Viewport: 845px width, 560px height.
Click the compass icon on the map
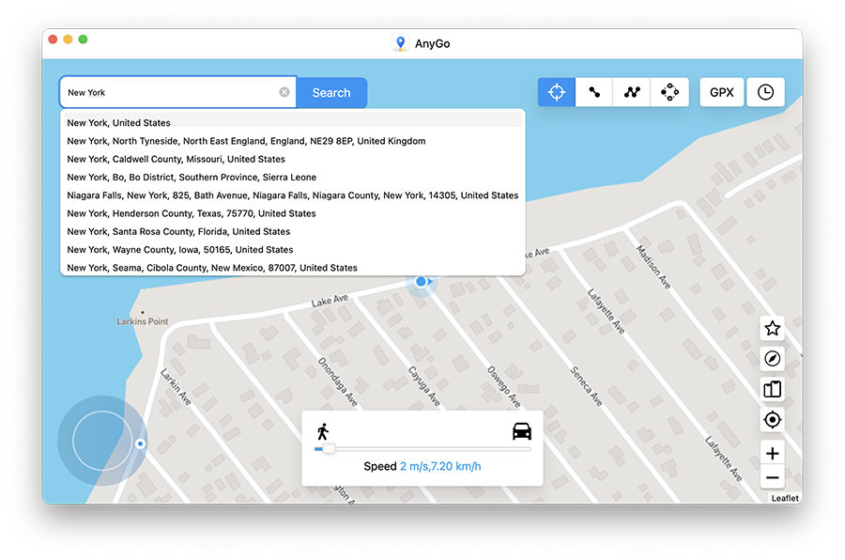pyautogui.click(x=772, y=359)
